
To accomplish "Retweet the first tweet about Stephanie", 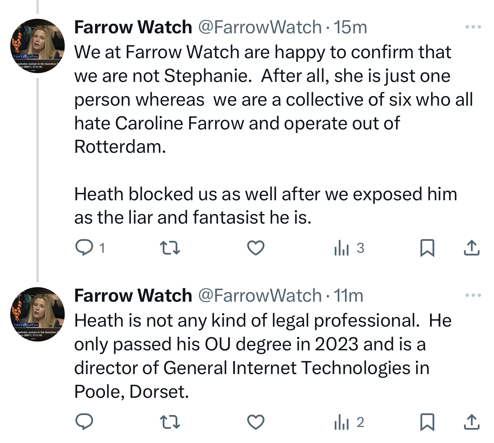I will 170,248.
